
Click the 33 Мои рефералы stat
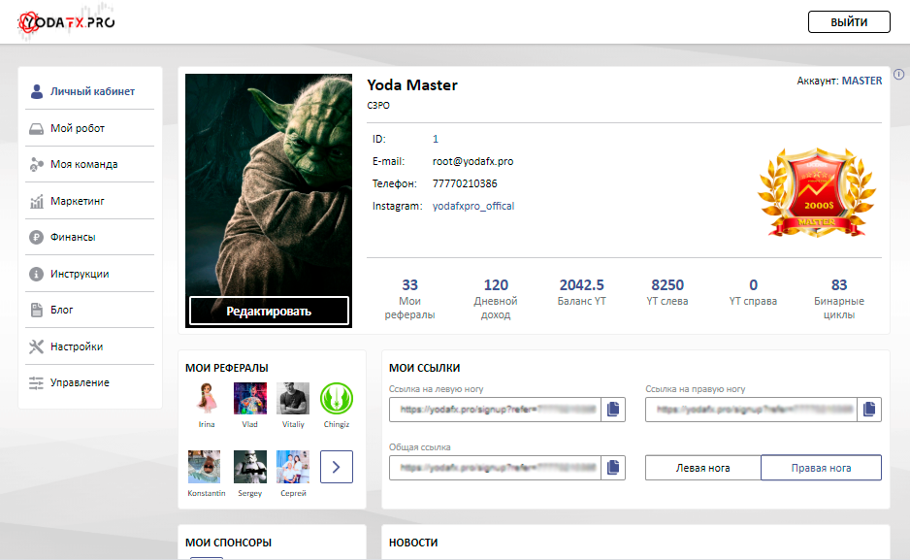[409, 300]
